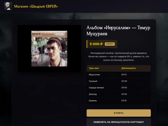Click the shop avatar icon in header

click(x=8, y=6)
